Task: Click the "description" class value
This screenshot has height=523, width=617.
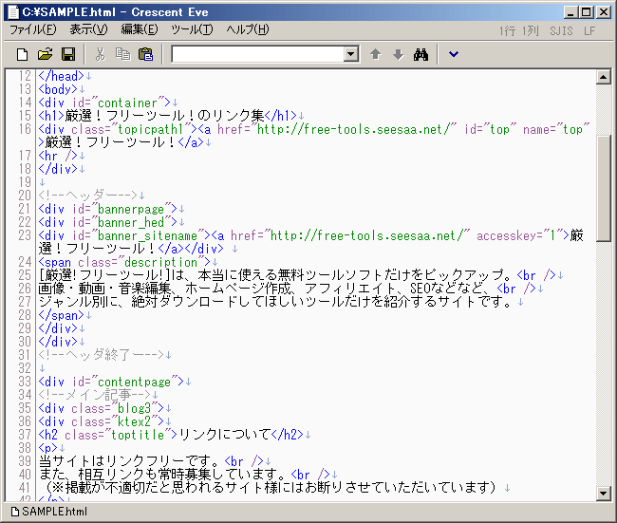Action: (161, 262)
